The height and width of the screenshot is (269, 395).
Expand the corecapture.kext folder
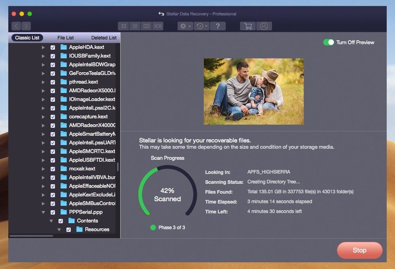[x=43, y=117]
